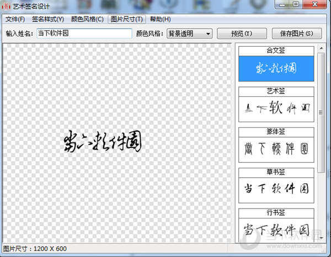Image resolution: width=331 pixels, height=257 pixels.
Task: Select the 行书签 signature style thumbnail
Action: [276, 228]
